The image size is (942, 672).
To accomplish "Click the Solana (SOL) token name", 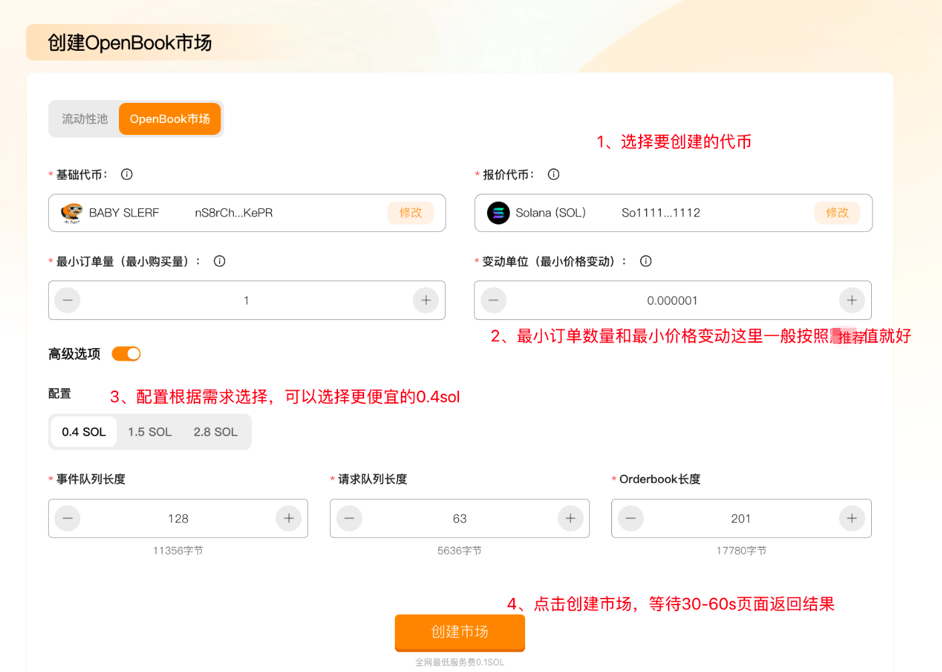I will coord(551,213).
